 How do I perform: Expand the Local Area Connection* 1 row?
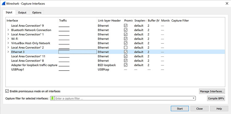click(x=8, y=35)
